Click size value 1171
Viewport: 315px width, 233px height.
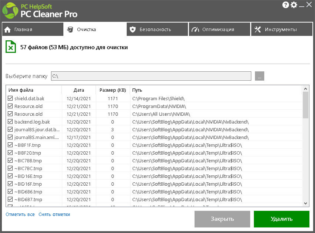(113, 98)
